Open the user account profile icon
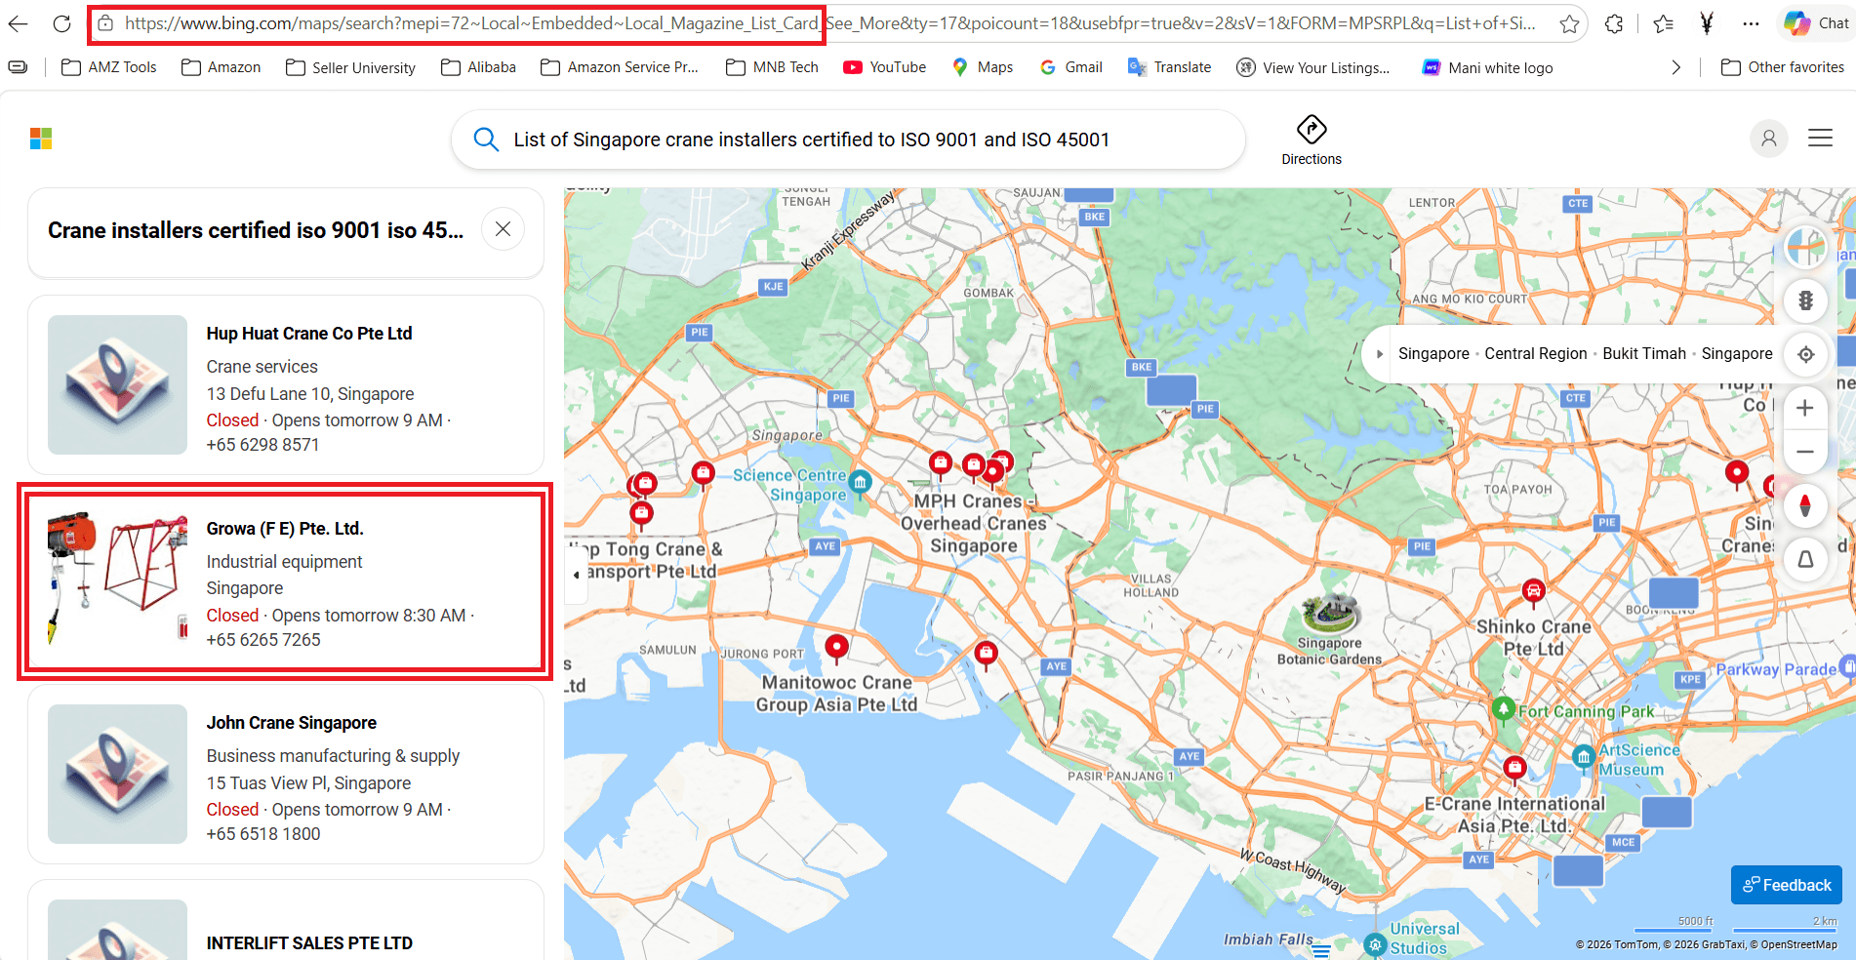 tap(1768, 139)
